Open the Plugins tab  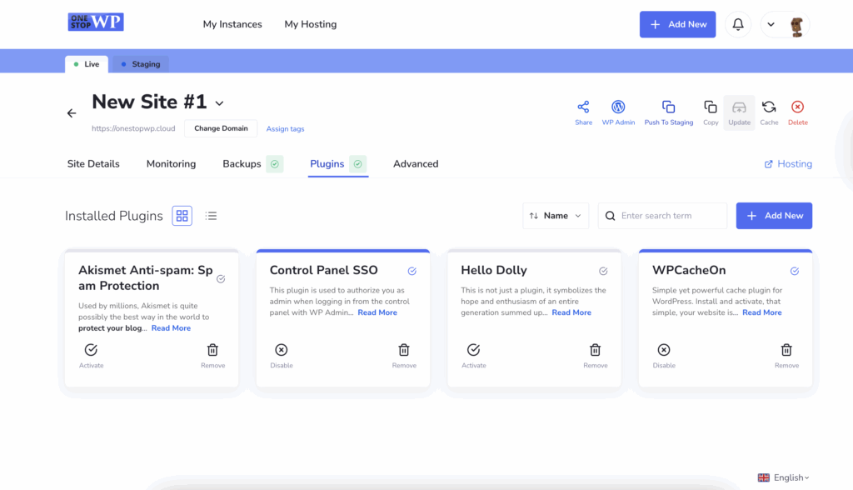(327, 164)
